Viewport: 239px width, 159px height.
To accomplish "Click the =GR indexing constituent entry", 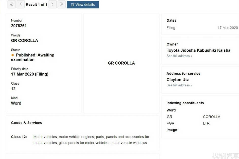I will (x=170, y=123).
